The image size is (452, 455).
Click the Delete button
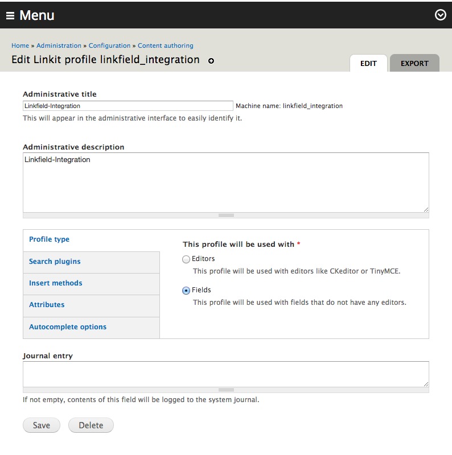[91, 424]
